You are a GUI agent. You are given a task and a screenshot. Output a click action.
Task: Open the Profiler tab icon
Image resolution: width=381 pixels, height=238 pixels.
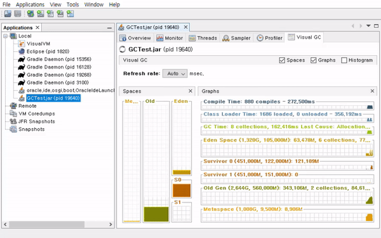click(260, 38)
